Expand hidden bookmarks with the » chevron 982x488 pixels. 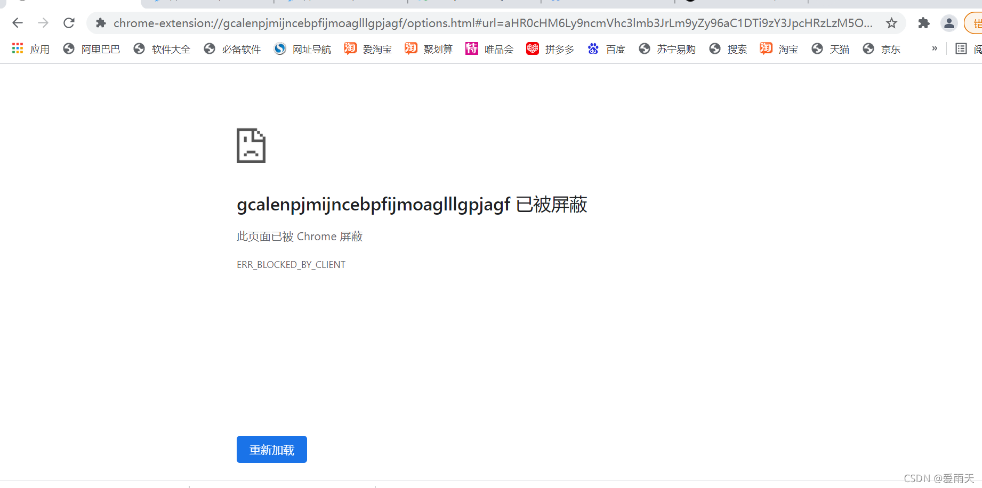pos(935,48)
